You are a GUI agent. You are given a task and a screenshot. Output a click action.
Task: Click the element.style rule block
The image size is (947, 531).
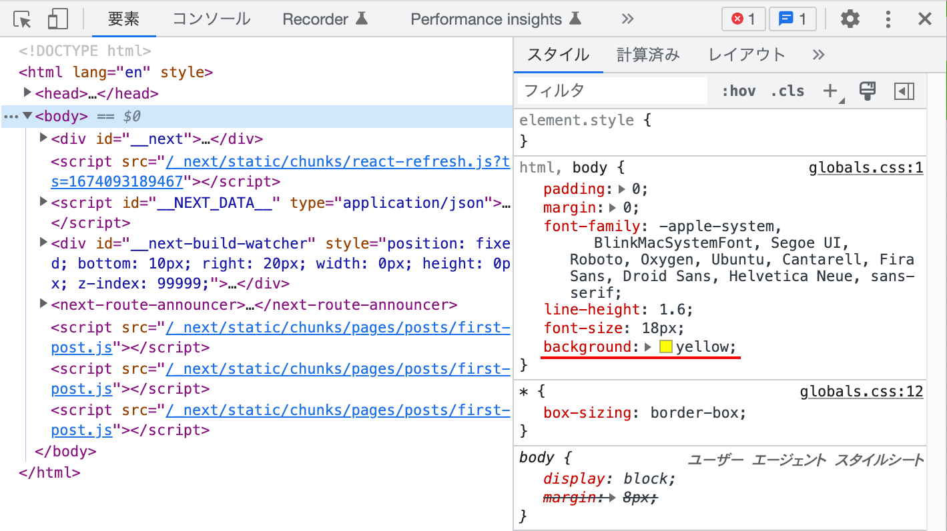point(720,131)
